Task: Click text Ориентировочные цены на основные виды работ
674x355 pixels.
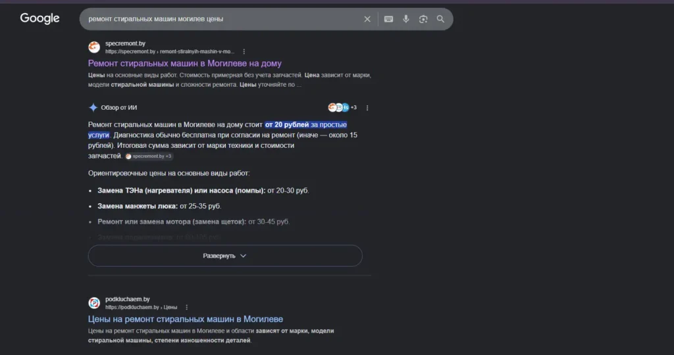Action: 168,174
